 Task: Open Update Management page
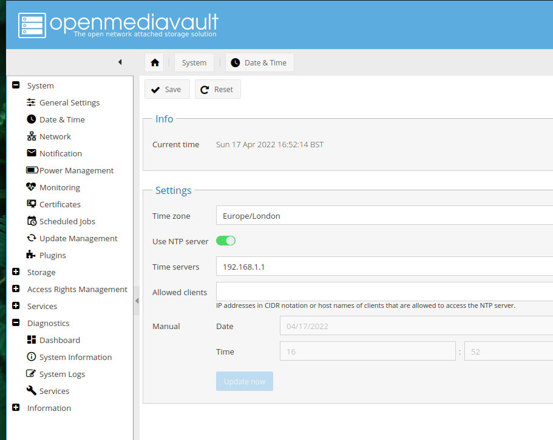pyautogui.click(x=78, y=238)
